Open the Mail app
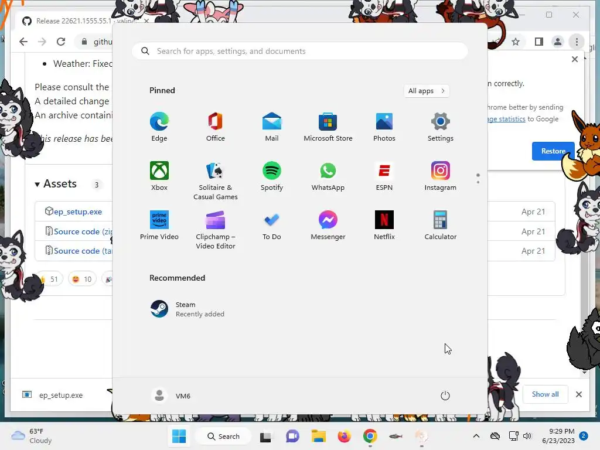600x450 pixels. point(272,127)
